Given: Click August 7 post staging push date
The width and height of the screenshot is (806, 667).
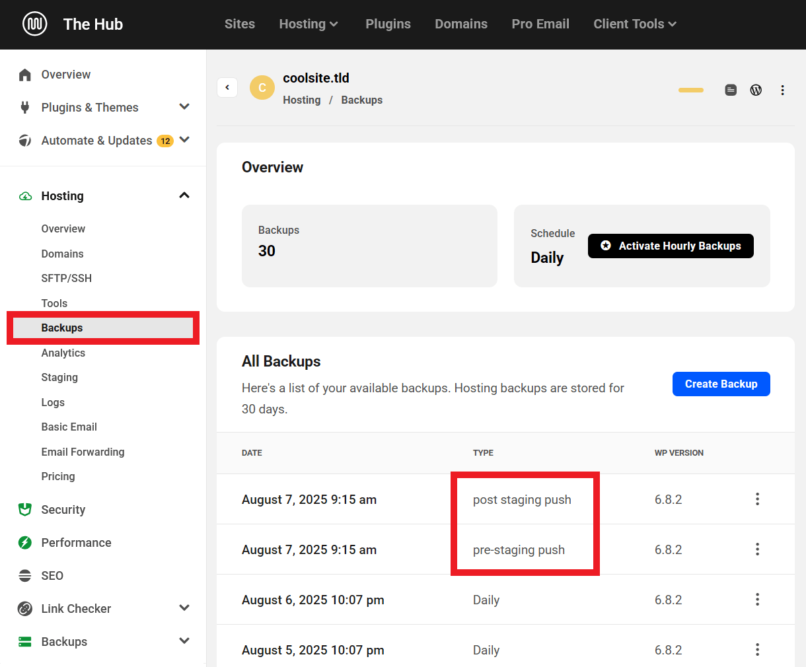Looking at the screenshot, I should pos(309,499).
